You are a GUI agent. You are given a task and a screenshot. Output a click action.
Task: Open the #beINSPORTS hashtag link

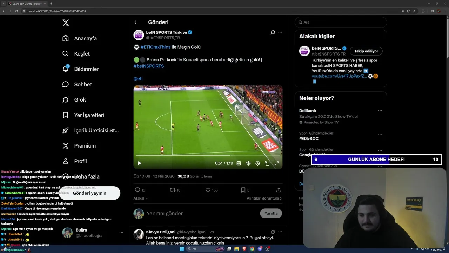149,66
